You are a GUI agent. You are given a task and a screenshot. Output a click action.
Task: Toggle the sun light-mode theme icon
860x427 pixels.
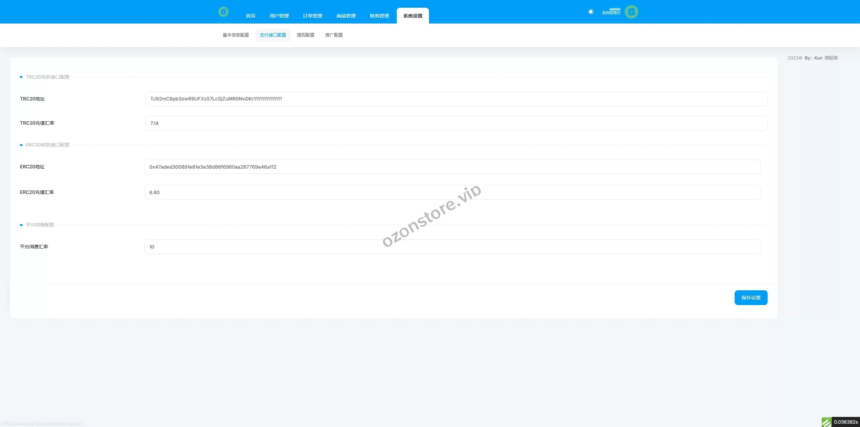click(591, 12)
